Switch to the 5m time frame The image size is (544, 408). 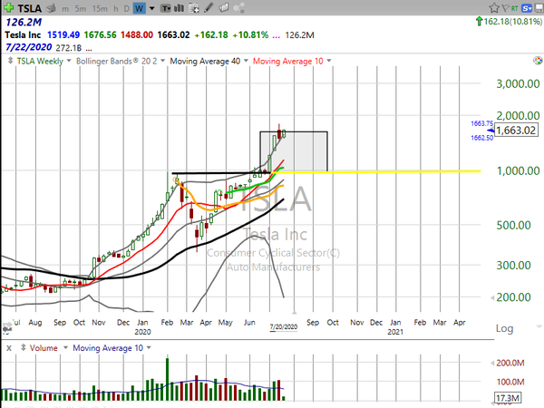[x=81, y=8]
